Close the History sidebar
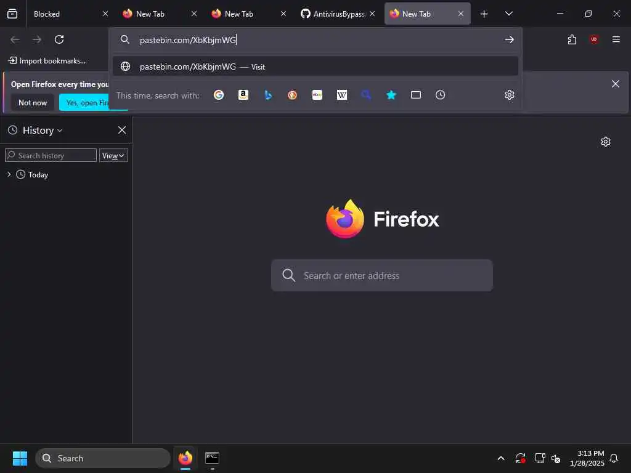The width and height of the screenshot is (631, 473). tap(122, 130)
